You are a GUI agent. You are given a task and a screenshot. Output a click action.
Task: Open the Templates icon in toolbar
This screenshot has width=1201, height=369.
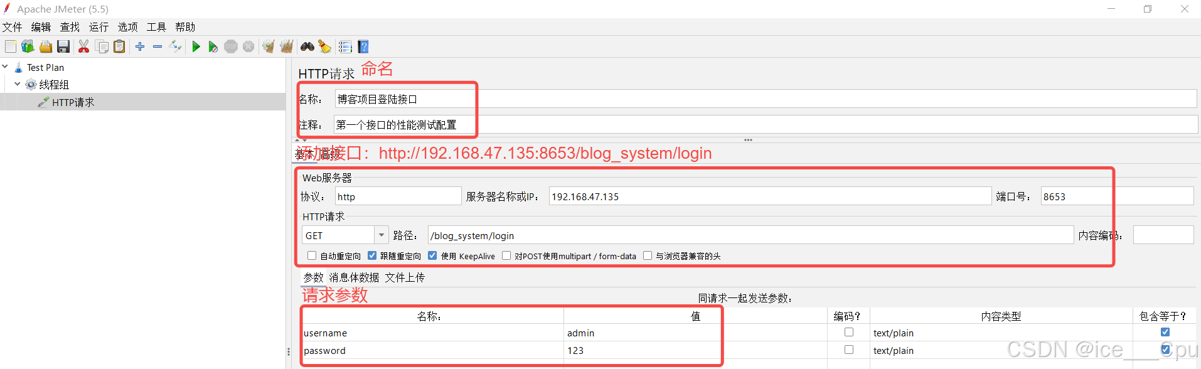click(x=28, y=46)
